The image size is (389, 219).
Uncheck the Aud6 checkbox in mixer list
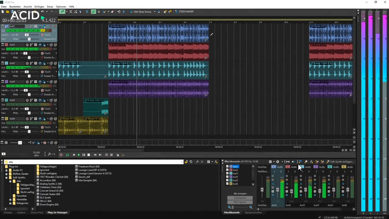(227, 184)
